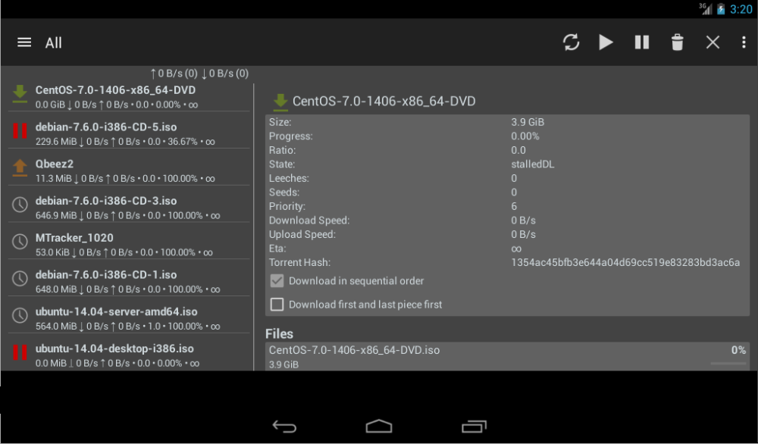Viewport: 758px width, 444px height.
Task: Enable Download first and last piece first
Action: (277, 305)
